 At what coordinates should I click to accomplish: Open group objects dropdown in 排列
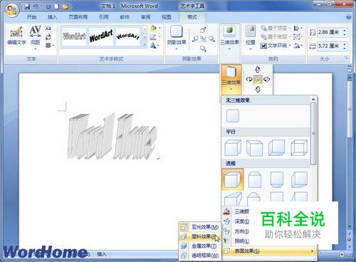click(x=298, y=37)
